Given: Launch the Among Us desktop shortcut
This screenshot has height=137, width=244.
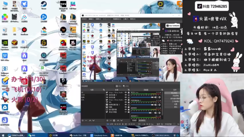Looking at the screenshot, I should coord(63,45).
